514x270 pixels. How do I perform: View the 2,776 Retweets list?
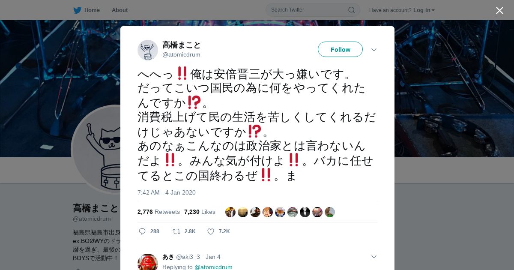click(x=158, y=212)
